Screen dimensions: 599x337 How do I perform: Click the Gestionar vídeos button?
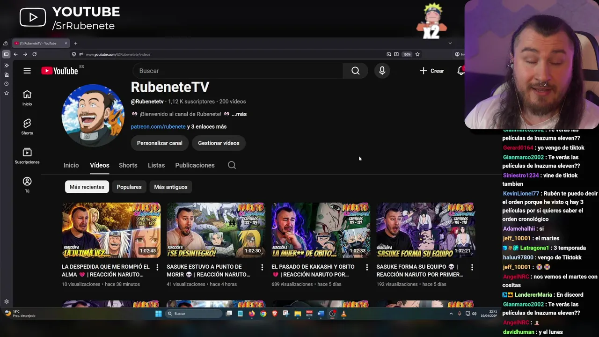coord(219,143)
